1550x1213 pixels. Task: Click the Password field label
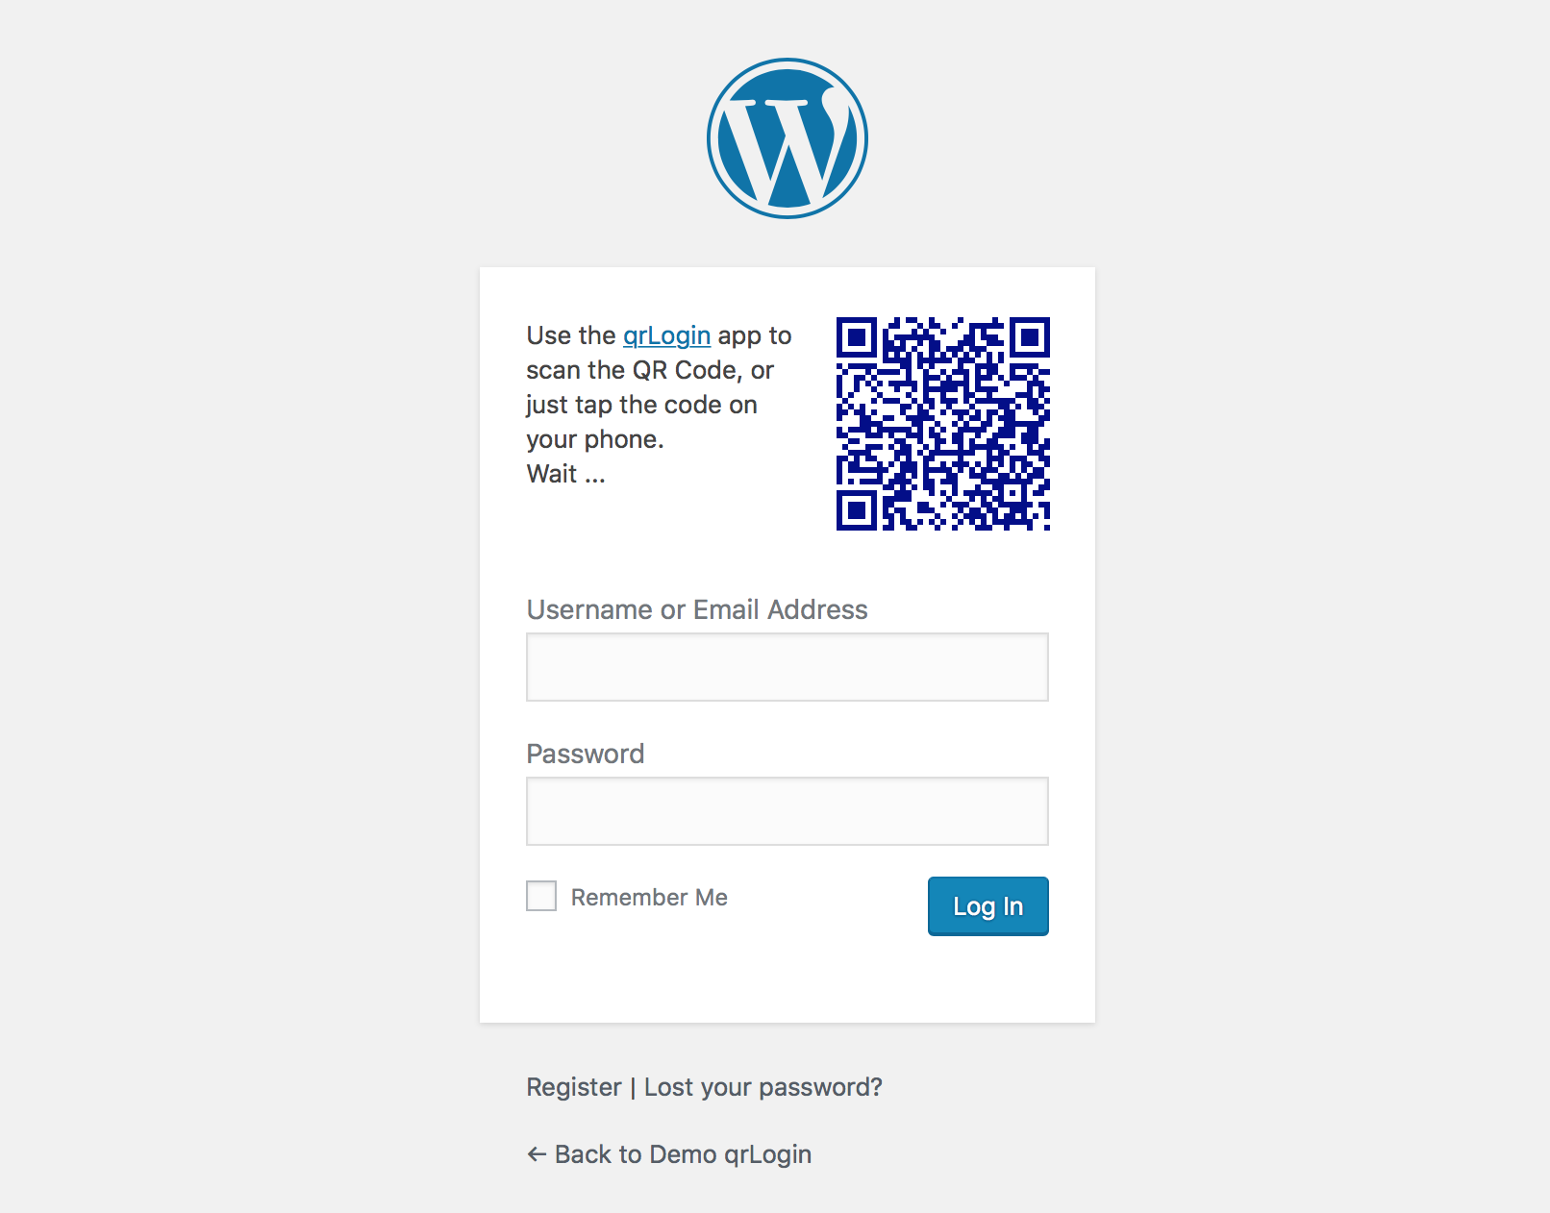(x=585, y=754)
